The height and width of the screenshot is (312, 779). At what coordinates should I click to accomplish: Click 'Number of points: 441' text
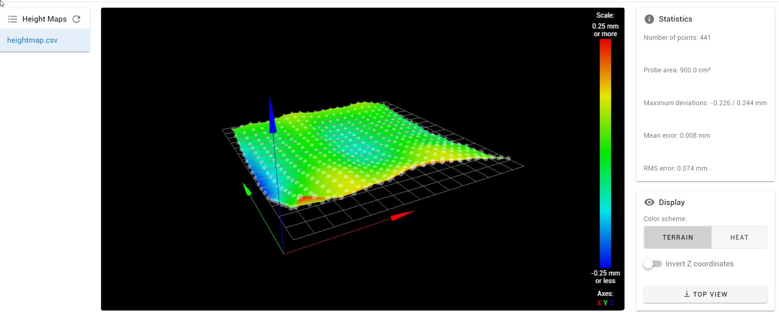point(677,38)
